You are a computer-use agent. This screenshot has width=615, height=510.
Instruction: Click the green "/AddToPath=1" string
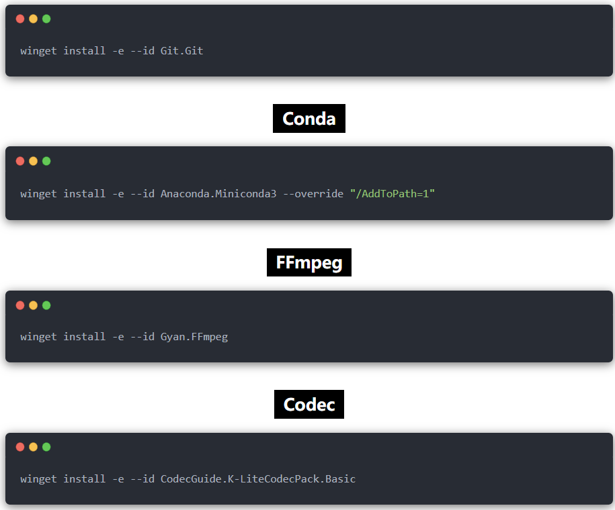pyautogui.click(x=392, y=193)
